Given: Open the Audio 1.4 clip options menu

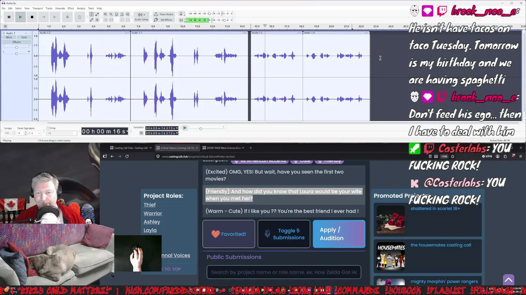Looking at the screenshot, I should point(366,33).
